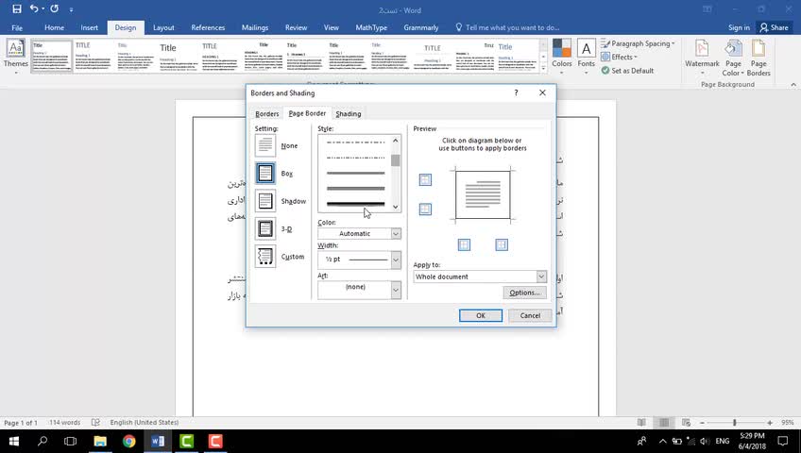Open the Page Color menu

point(733,58)
